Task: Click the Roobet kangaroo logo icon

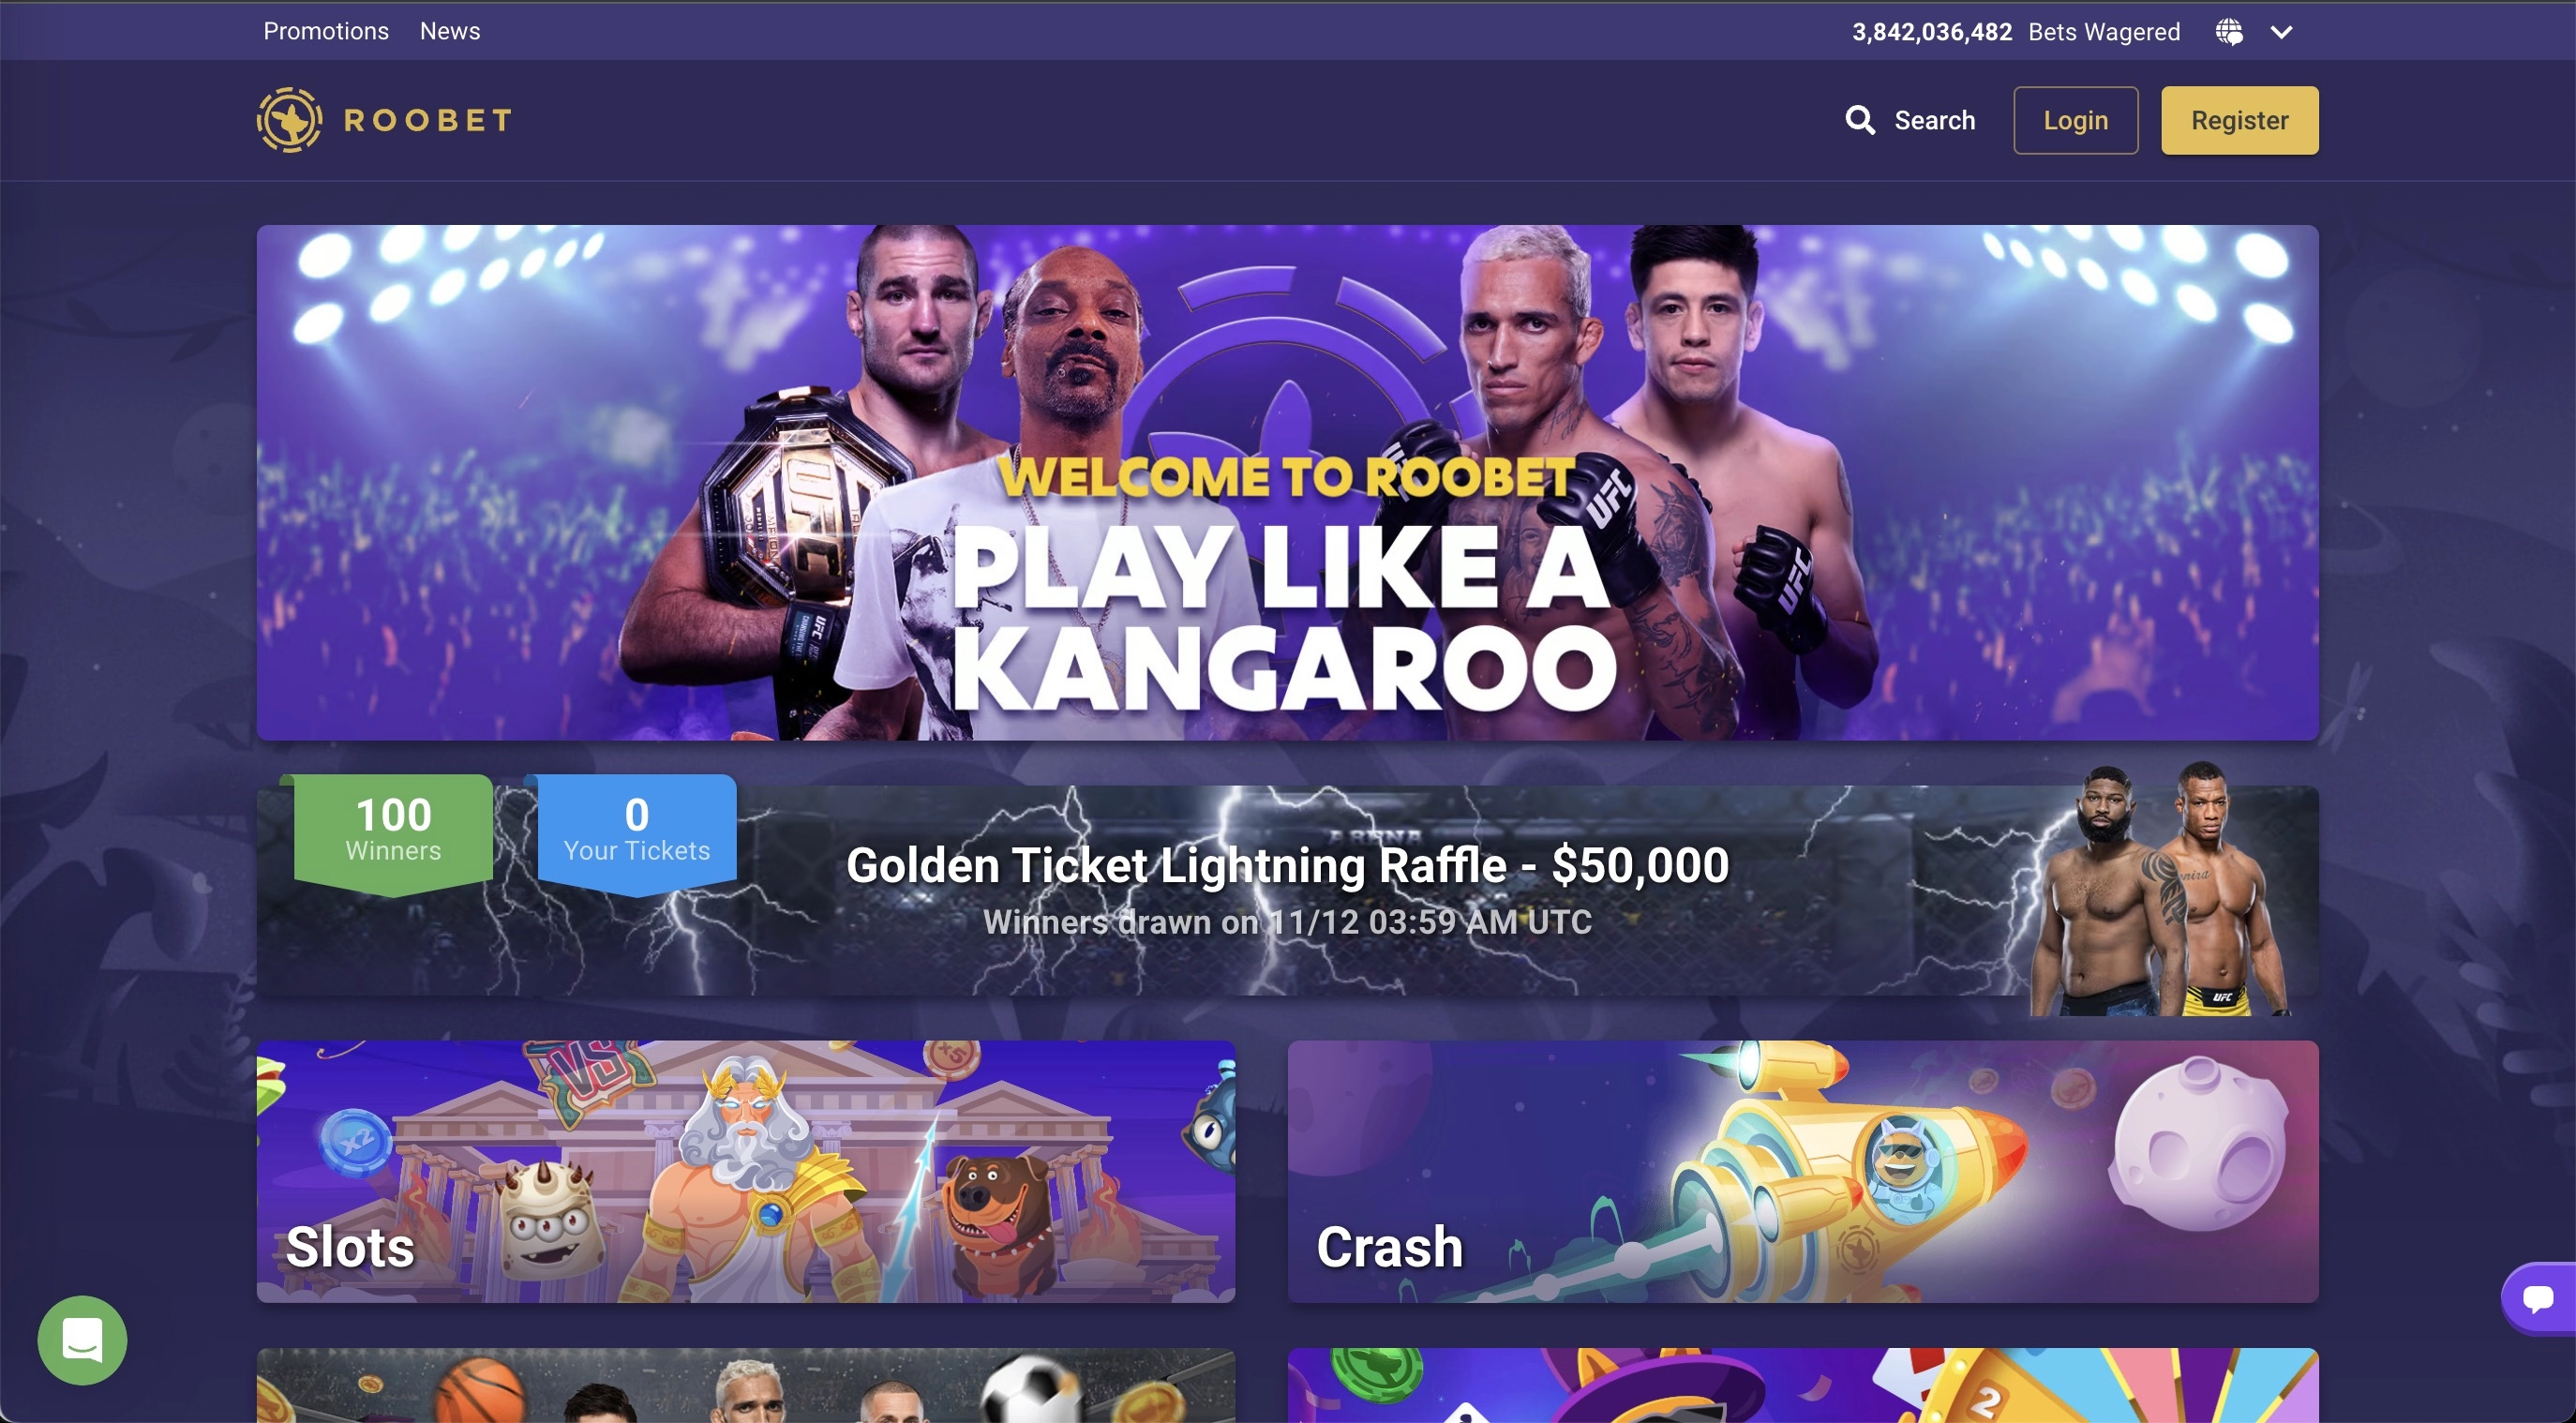Action: (x=289, y=120)
